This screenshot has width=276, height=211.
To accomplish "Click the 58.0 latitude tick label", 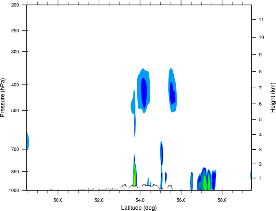I will tap(222, 200).
